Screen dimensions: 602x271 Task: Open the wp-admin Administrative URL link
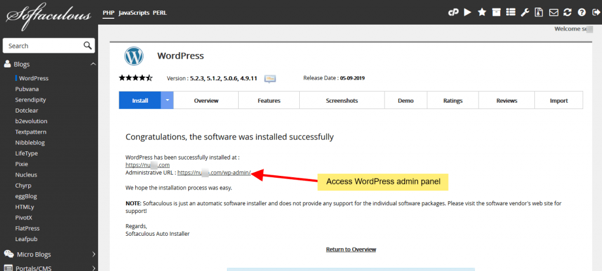214,173
